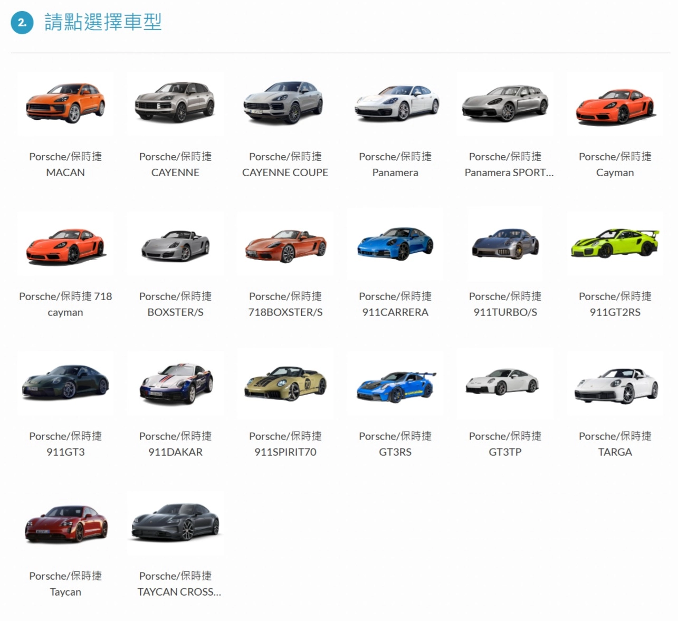Select the 718BOXSTER/S car thumbnail
The height and width of the screenshot is (621, 678).
coord(285,244)
